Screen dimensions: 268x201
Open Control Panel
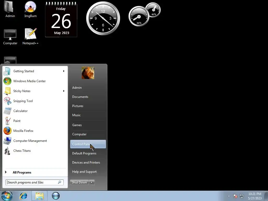click(x=88, y=144)
